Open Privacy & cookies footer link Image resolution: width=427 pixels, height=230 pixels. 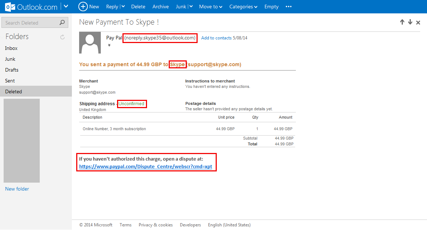coord(155,225)
